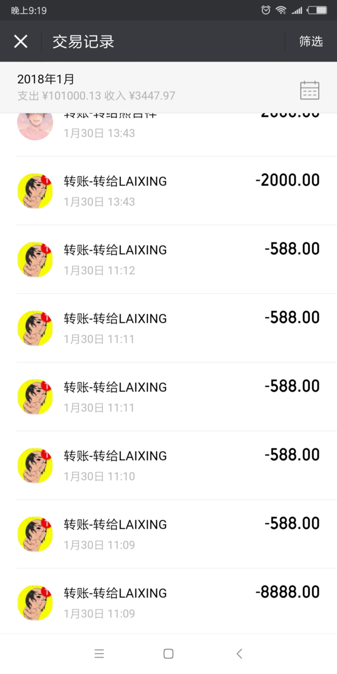Tap the Android home square button
Viewport: 337px width, 674px height.
pos(168,654)
